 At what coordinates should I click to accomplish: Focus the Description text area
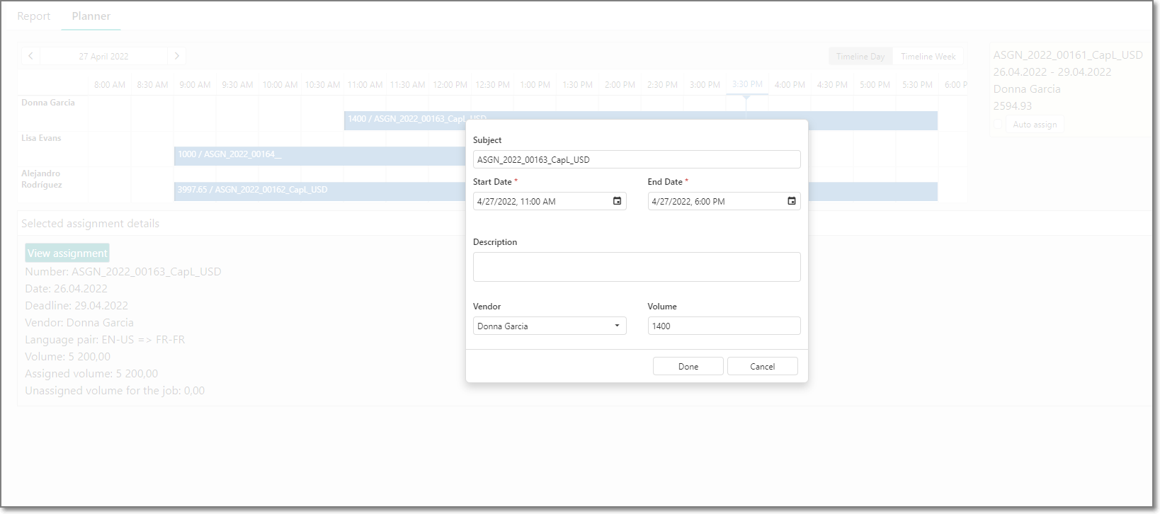pyautogui.click(x=637, y=267)
